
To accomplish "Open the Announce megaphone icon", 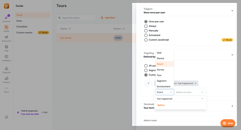I will tap(6, 37).
